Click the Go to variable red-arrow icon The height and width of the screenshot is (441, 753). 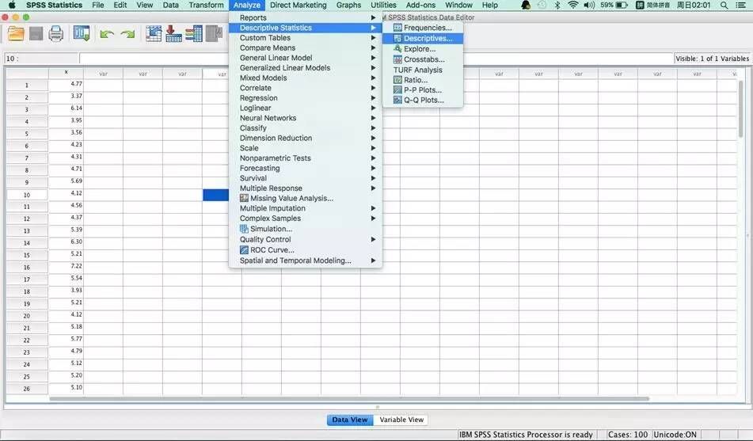[x=173, y=33]
